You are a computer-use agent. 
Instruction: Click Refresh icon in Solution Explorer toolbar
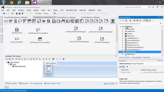click(135, 20)
